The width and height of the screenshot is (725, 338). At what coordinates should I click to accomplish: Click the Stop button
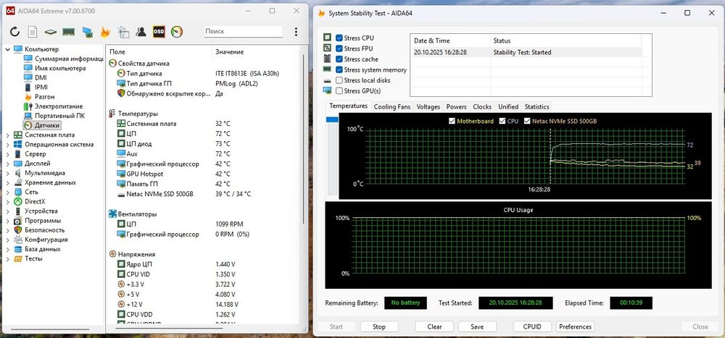point(379,326)
